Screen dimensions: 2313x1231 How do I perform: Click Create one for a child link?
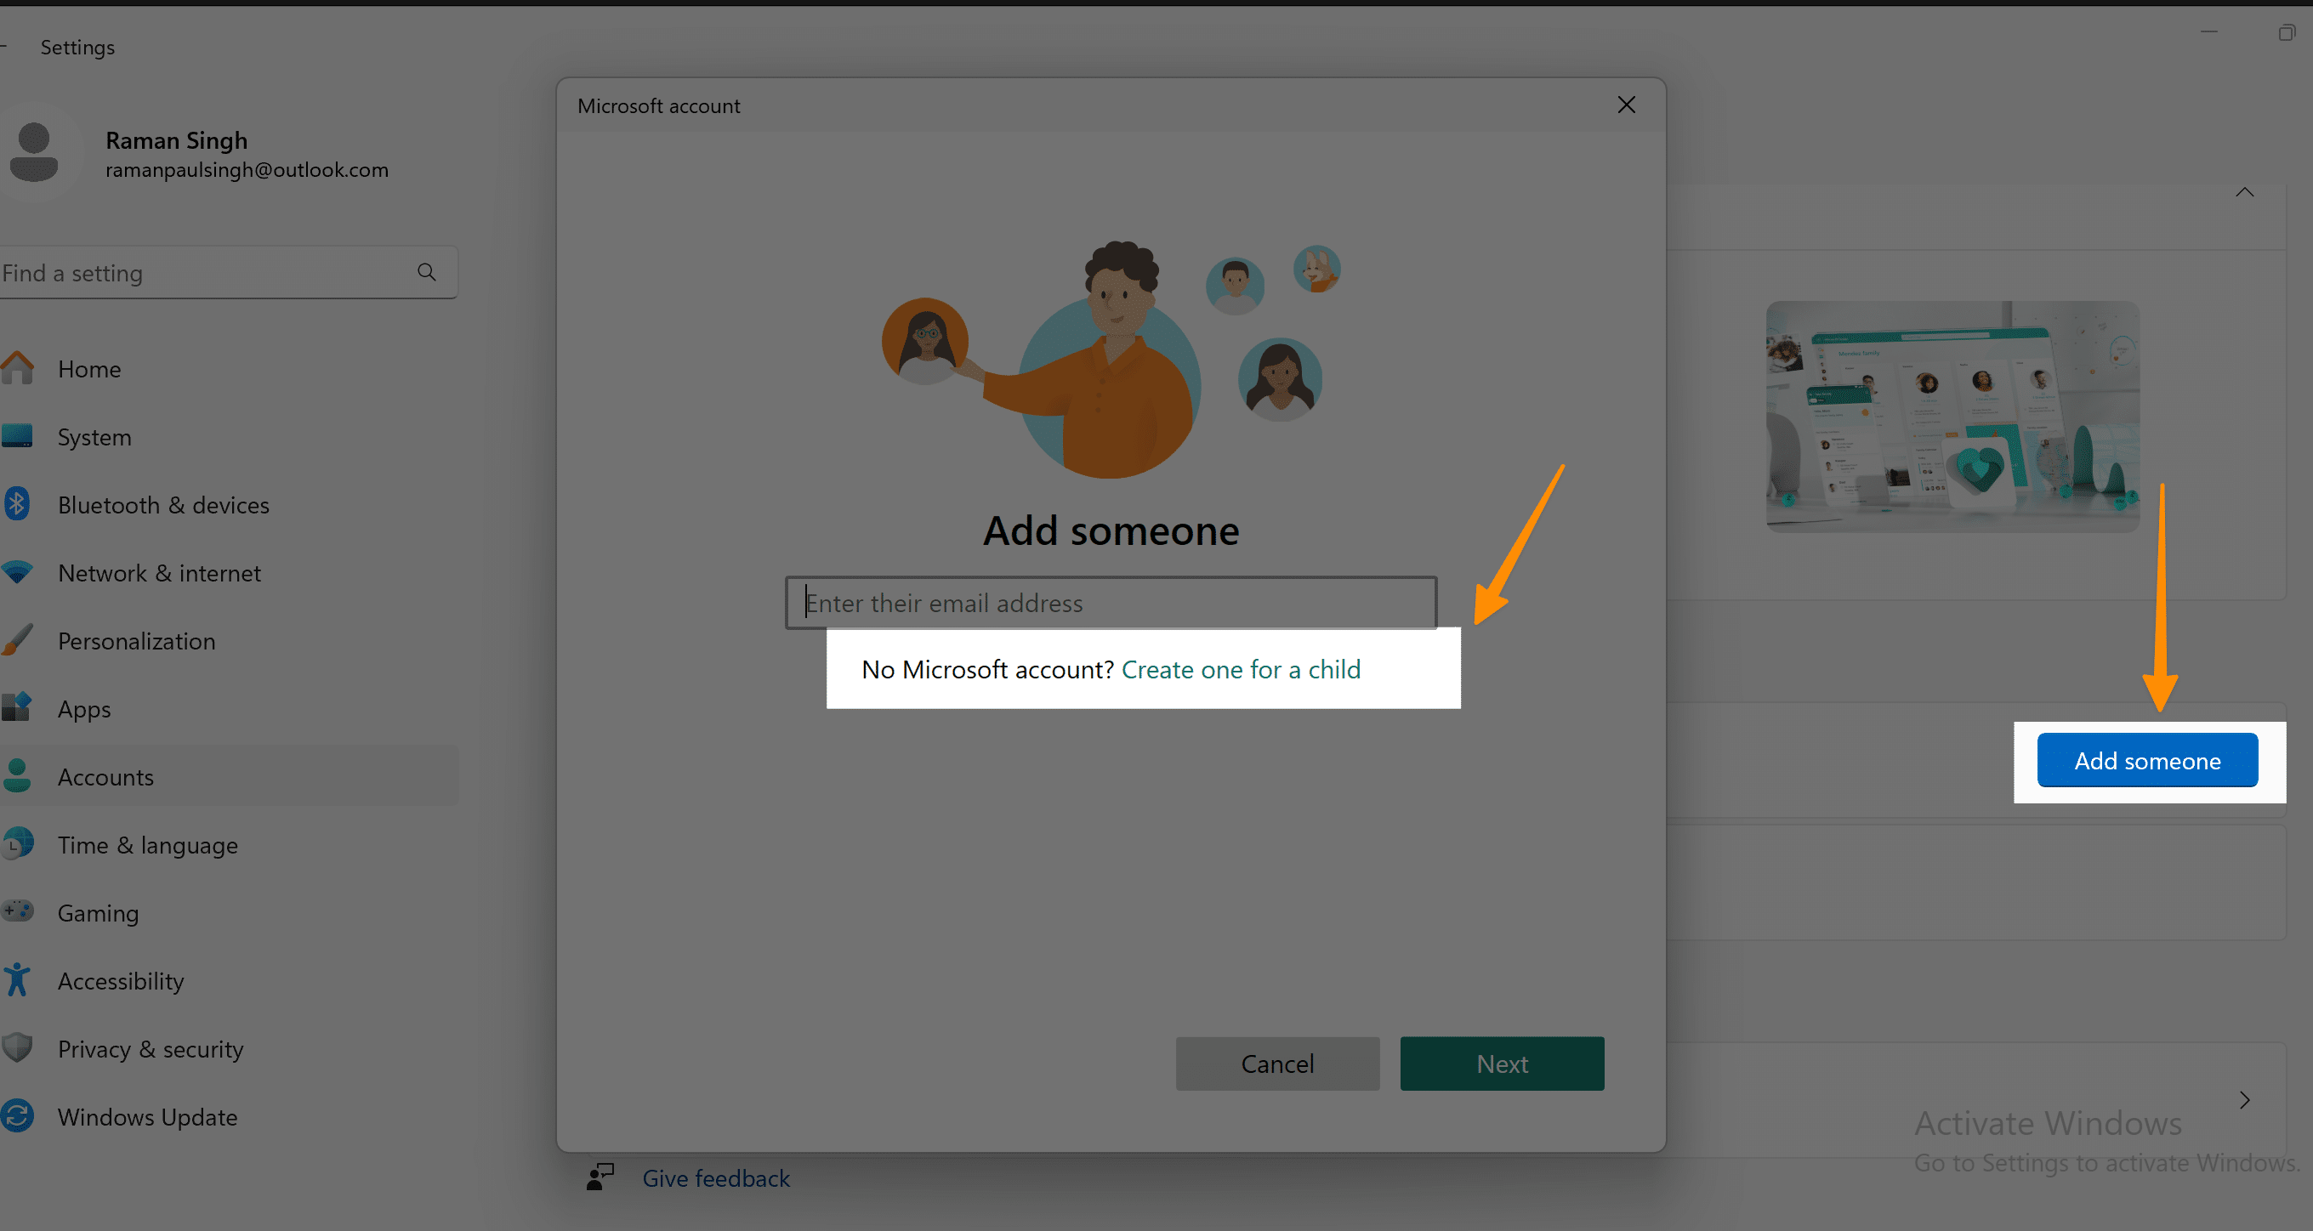point(1239,668)
